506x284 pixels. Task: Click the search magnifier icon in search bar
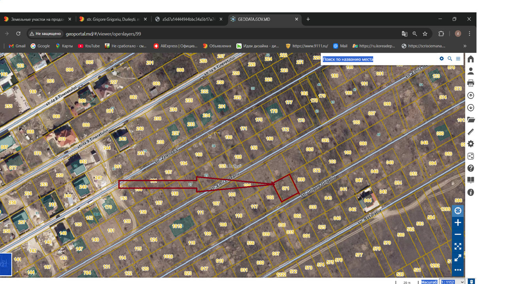pyautogui.click(x=450, y=59)
